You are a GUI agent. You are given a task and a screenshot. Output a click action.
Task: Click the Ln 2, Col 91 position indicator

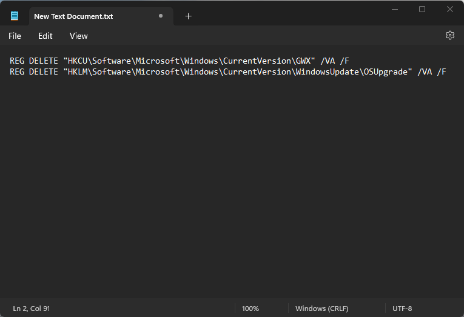32,309
